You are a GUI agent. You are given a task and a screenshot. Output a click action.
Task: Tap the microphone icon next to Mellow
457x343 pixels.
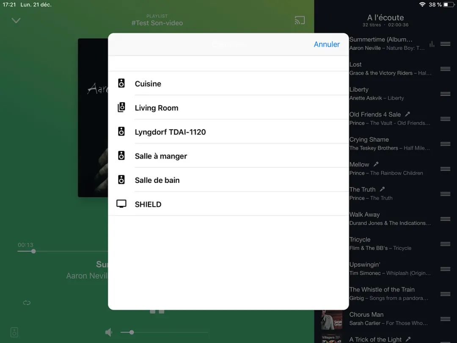[x=376, y=164]
